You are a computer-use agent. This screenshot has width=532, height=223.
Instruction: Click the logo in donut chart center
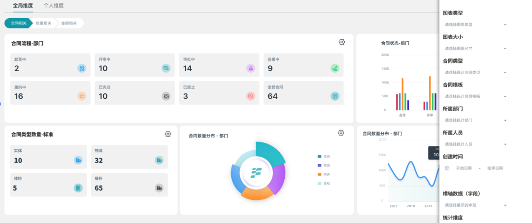point(256,172)
